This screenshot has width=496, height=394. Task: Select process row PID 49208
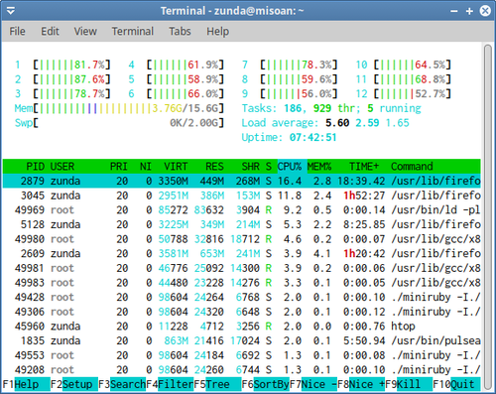241,370
